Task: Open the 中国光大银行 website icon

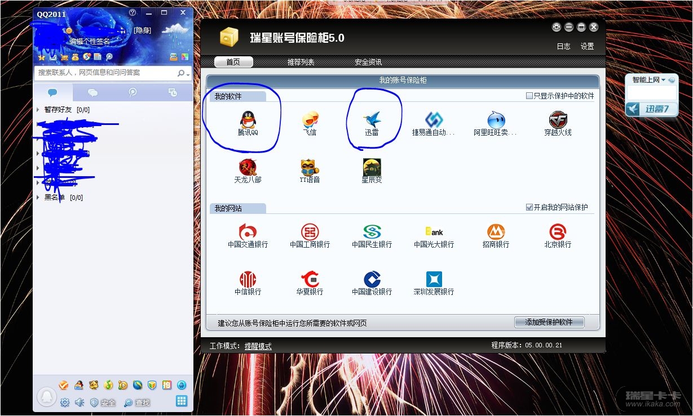Action: [434, 236]
